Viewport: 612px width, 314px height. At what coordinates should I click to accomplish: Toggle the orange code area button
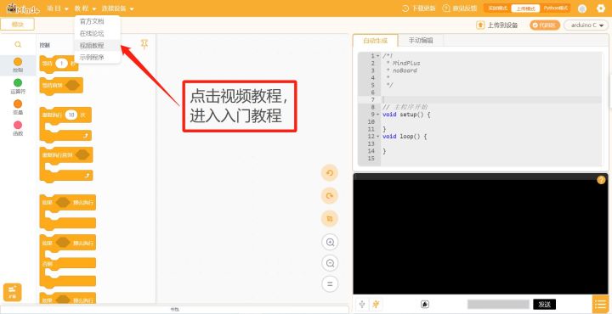tap(545, 25)
